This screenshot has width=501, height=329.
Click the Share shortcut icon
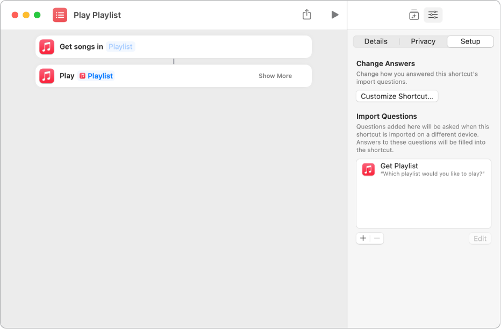coord(307,15)
